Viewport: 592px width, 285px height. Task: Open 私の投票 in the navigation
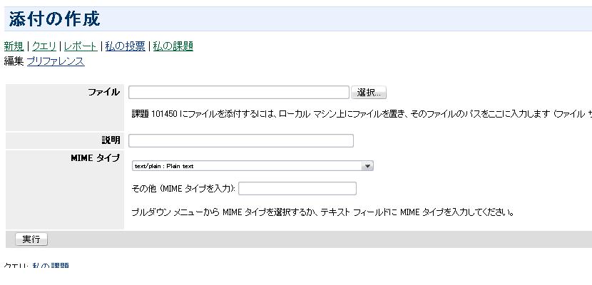pos(125,46)
